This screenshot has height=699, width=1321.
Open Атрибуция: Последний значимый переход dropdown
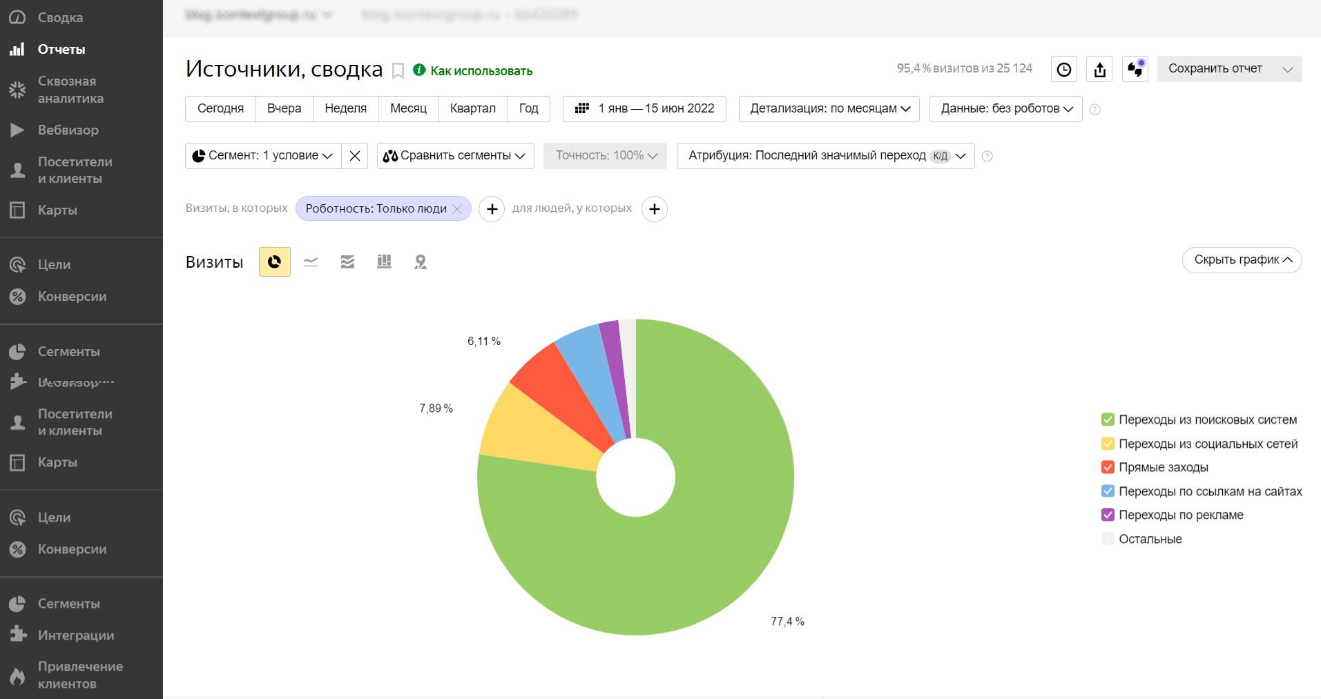pos(825,155)
